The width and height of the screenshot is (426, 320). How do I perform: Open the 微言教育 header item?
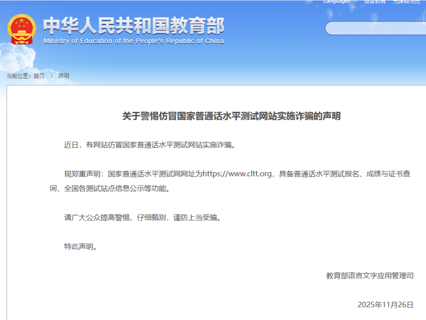pyautogui.click(x=374, y=2)
